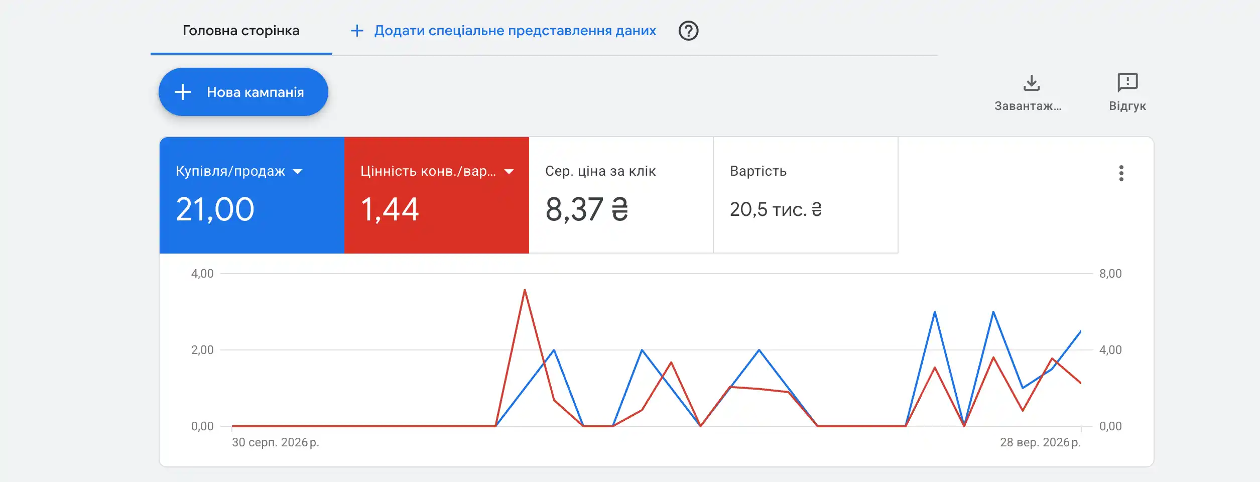
Task: Click the '30 серп. 2026 р.' axis label
Action: 276,442
